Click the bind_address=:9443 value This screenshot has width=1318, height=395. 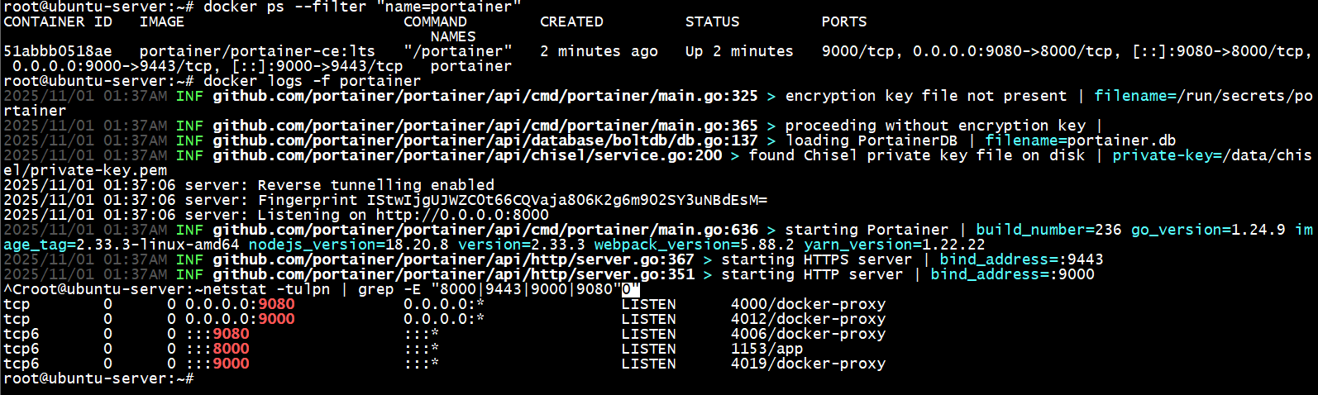(1021, 259)
